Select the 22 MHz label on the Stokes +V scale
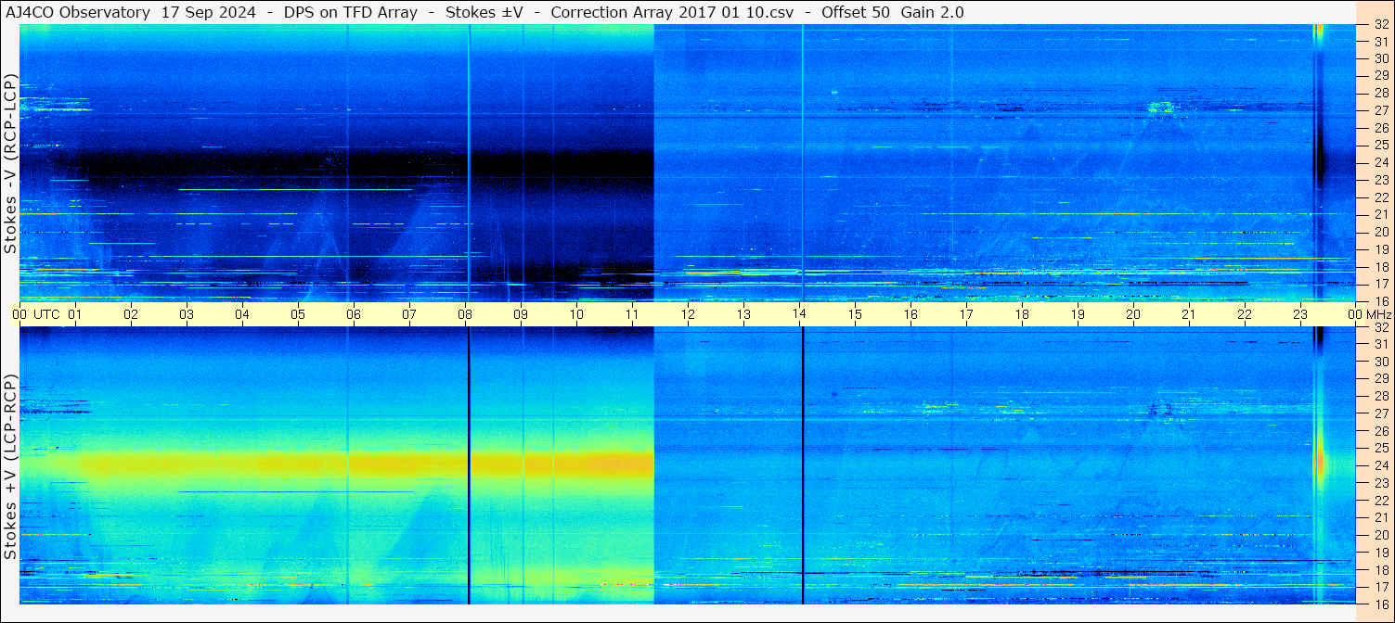This screenshot has height=623, width=1395. click(x=1380, y=501)
